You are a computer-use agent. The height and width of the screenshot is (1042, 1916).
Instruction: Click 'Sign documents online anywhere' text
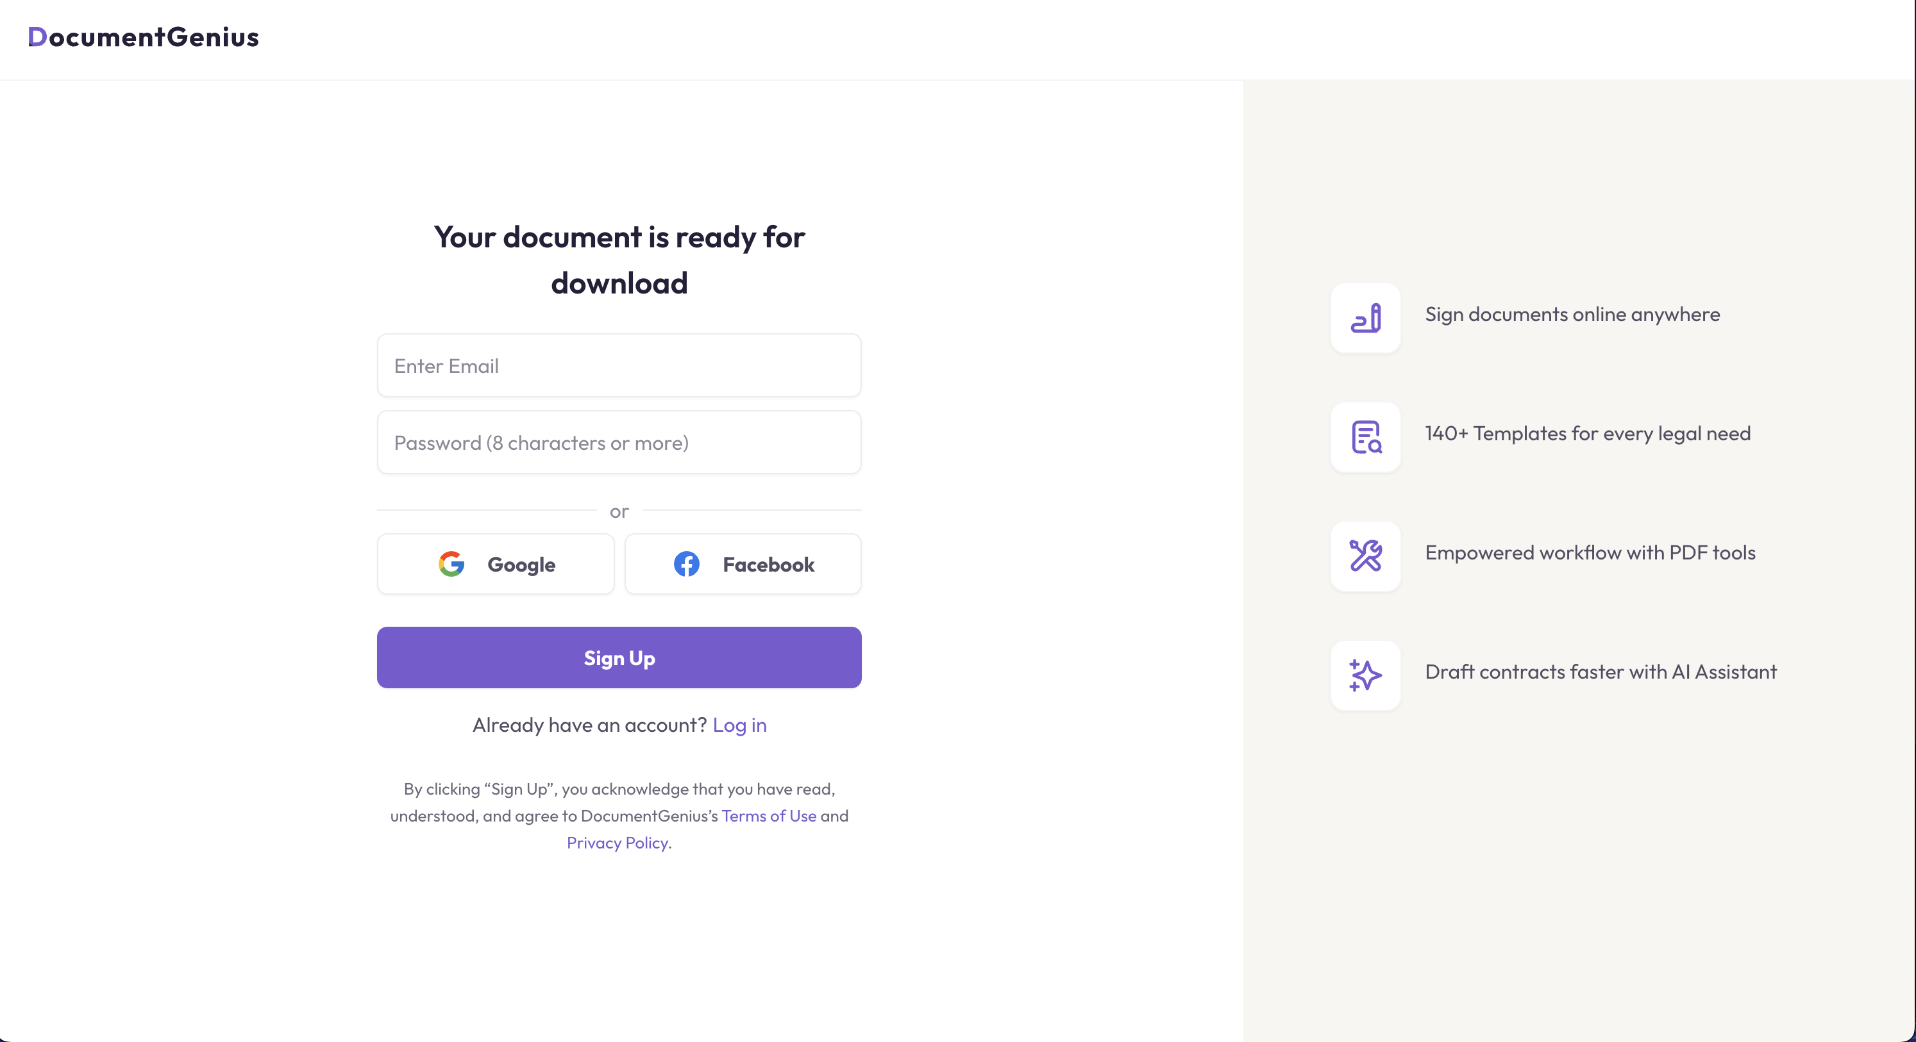click(1572, 315)
